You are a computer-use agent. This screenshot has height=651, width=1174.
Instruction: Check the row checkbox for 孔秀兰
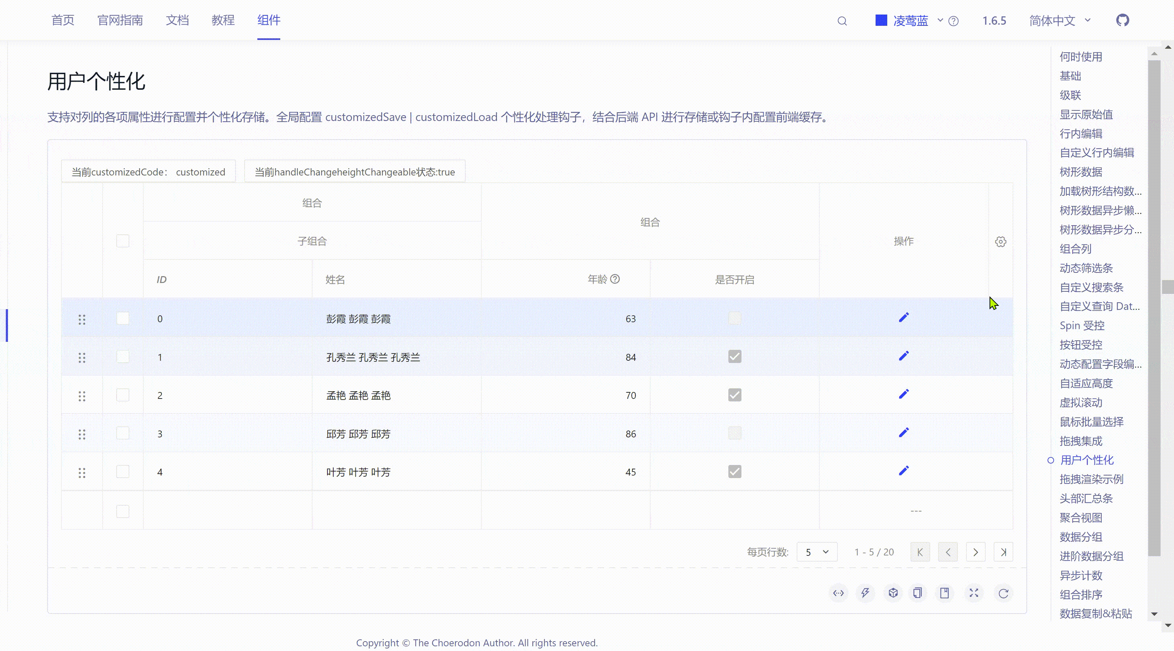[x=122, y=357]
